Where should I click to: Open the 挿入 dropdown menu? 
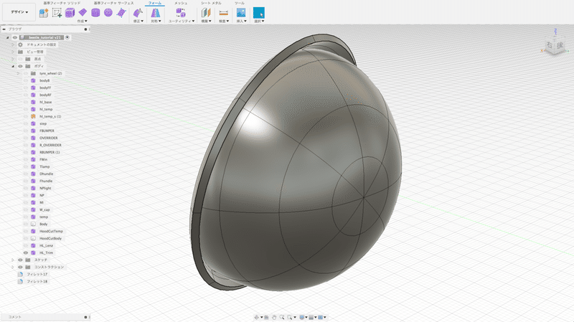click(241, 22)
